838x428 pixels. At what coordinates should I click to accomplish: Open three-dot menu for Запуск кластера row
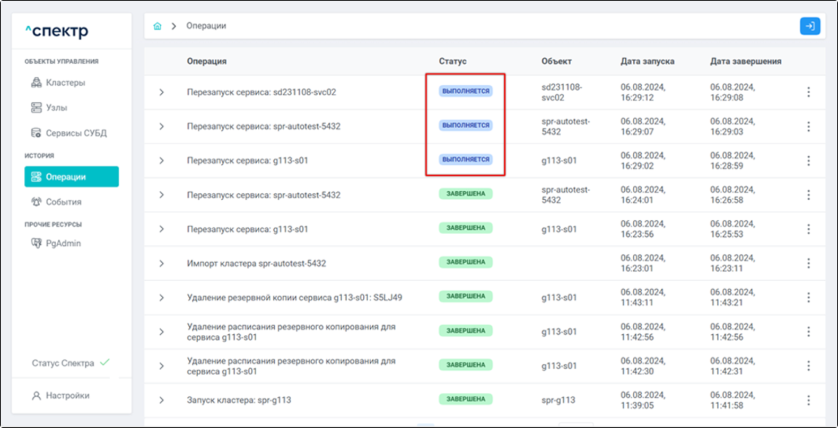click(x=808, y=400)
